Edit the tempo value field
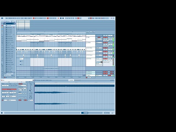 coord(10,18)
